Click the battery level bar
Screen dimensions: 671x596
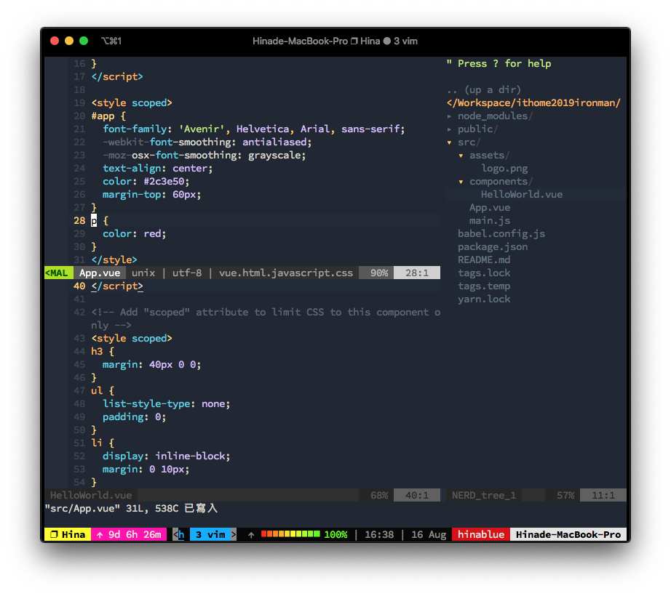(290, 534)
